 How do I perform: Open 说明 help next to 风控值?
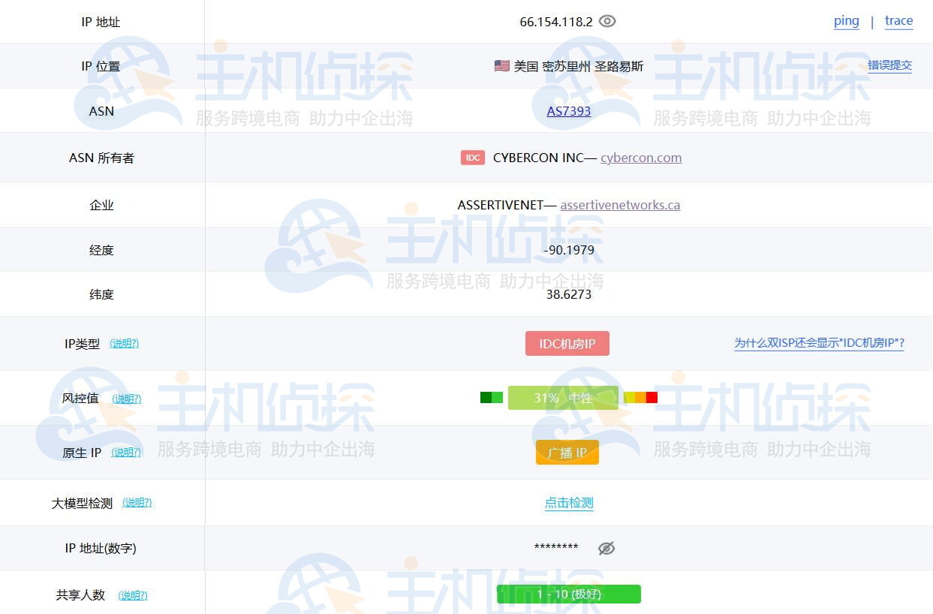click(126, 399)
